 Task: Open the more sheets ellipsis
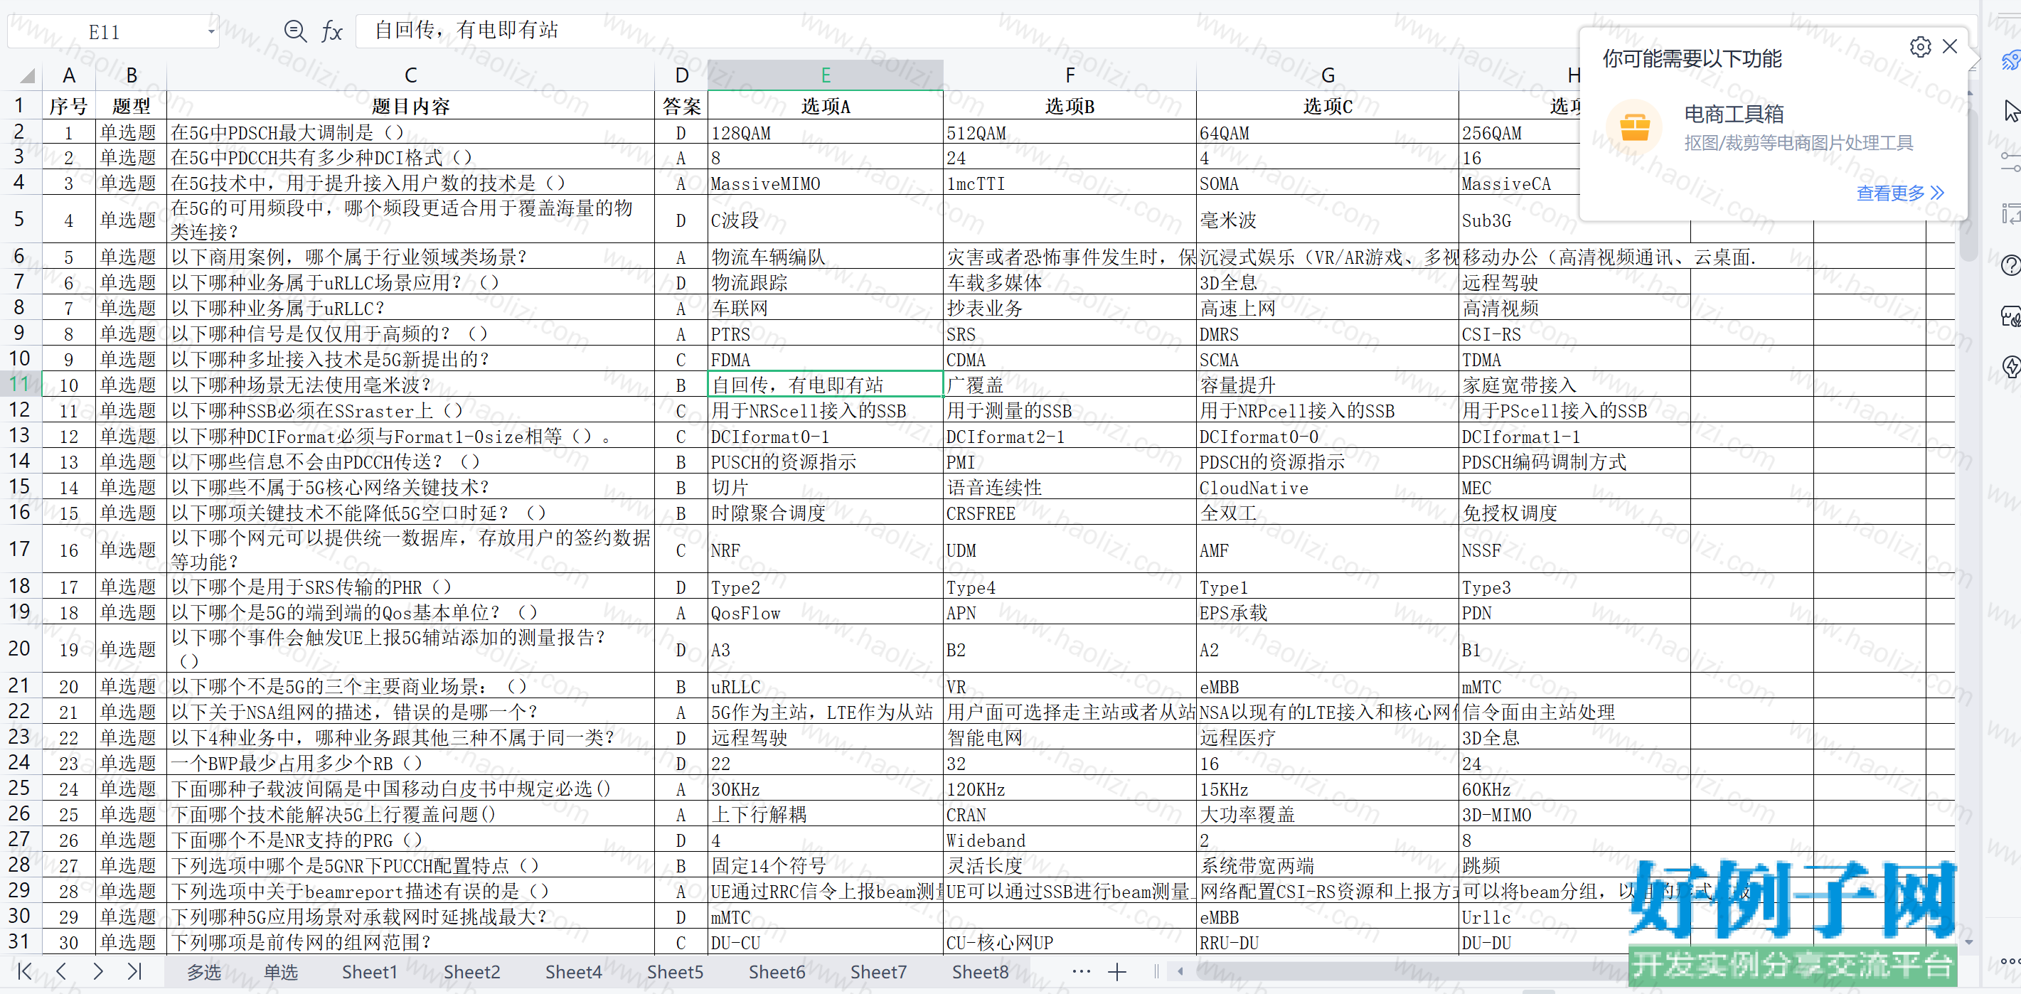coord(1081,971)
